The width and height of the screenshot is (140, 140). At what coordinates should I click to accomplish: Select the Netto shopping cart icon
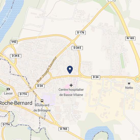click(129, 83)
